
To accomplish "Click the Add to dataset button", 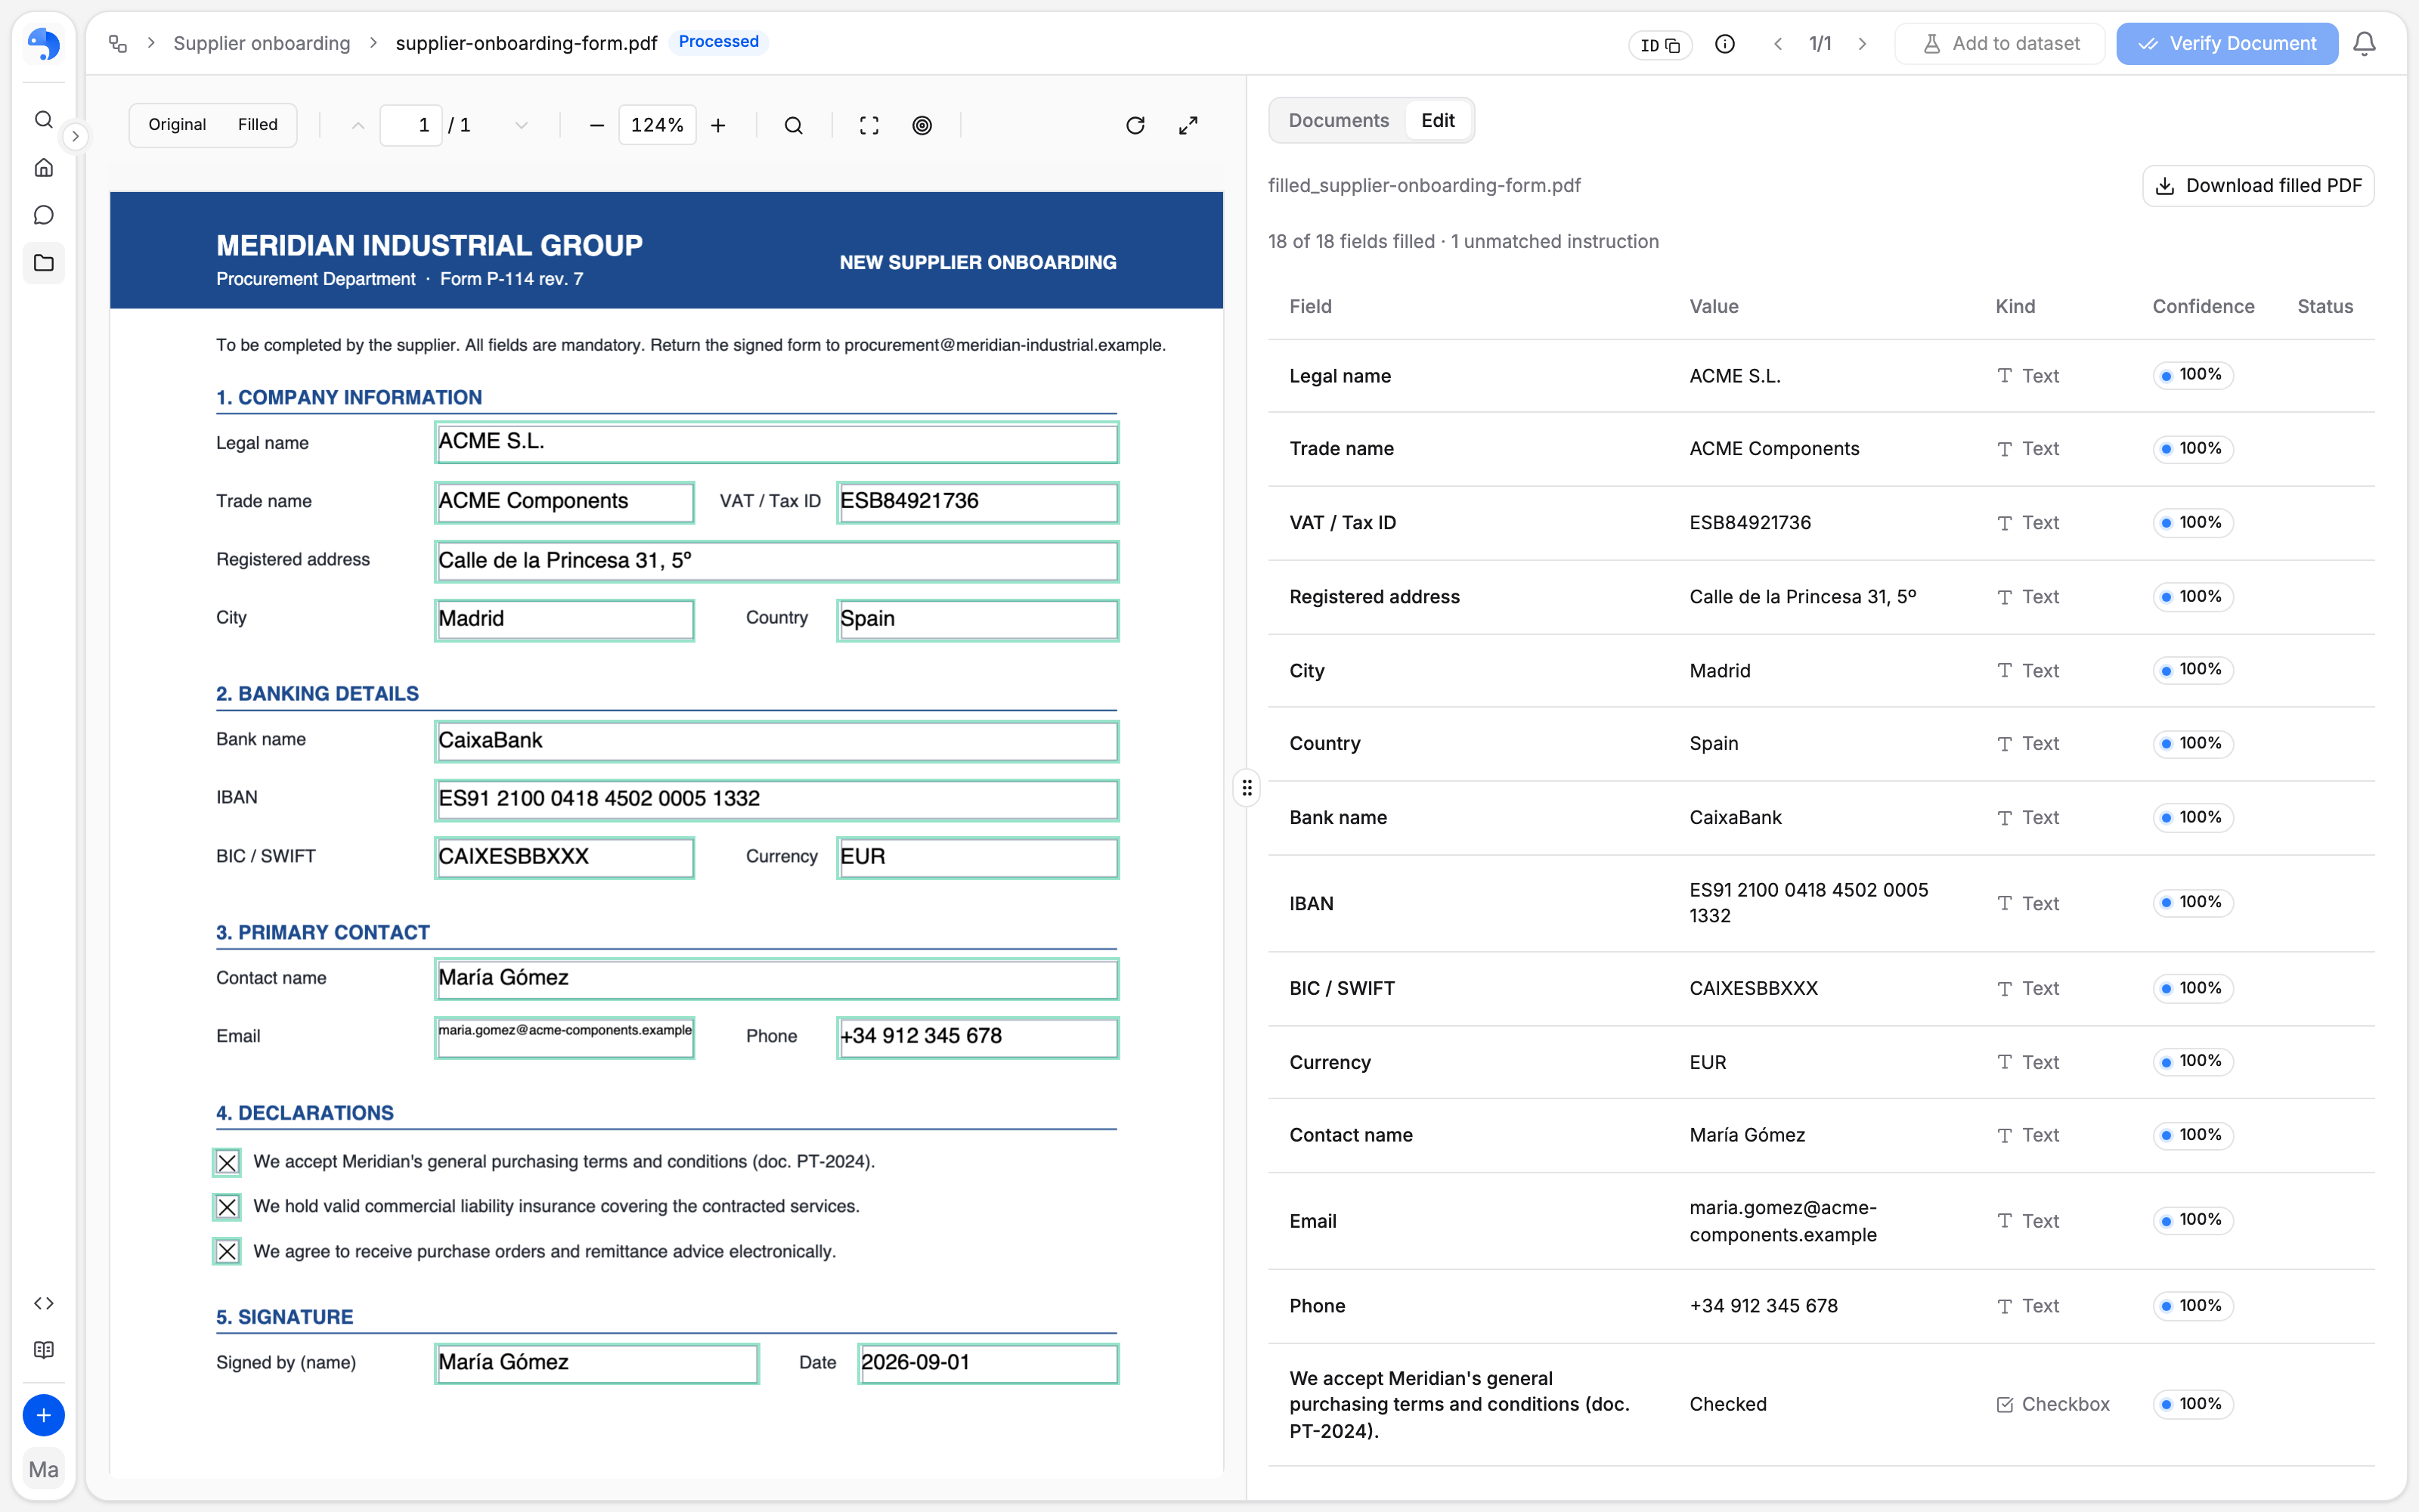I will click(x=2000, y=43).
